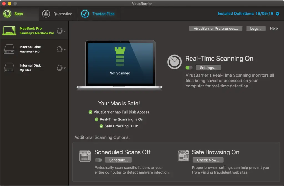The width and height of the screenshot is (284, 186).
Task: Click the Not Scanned laptop image
Action: (x=119, y=64)
